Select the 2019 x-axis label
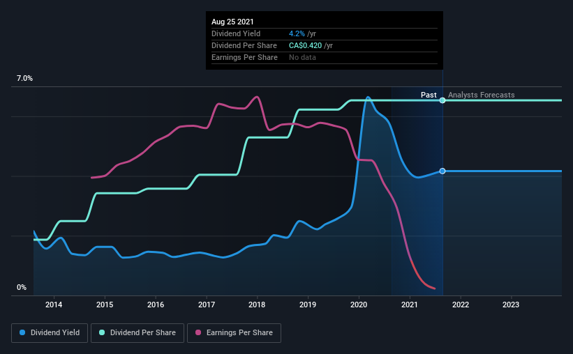This screenshot has height=354, width=573. [x=308, y=305]
